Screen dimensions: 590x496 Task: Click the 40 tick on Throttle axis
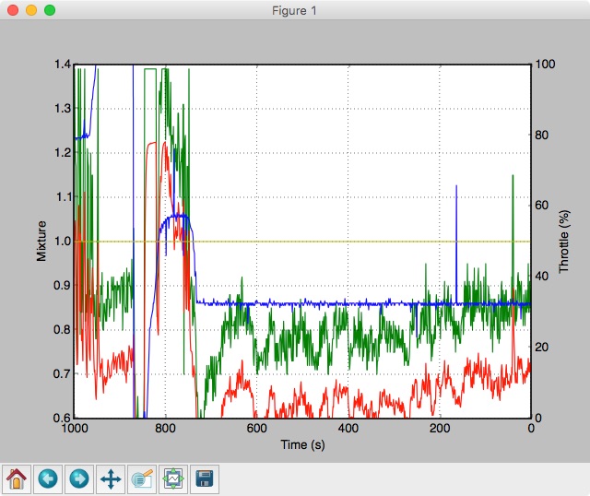(541, 277)
